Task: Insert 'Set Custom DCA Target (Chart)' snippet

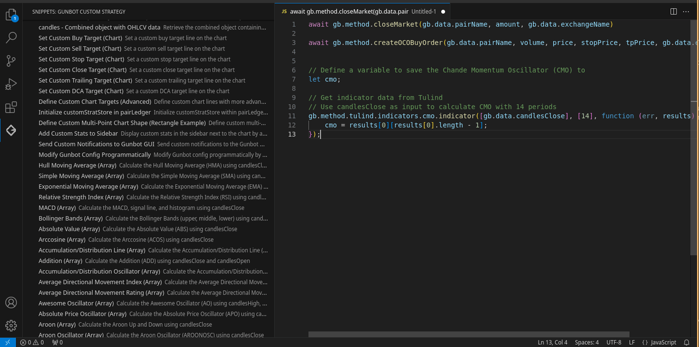Action: 149,91
